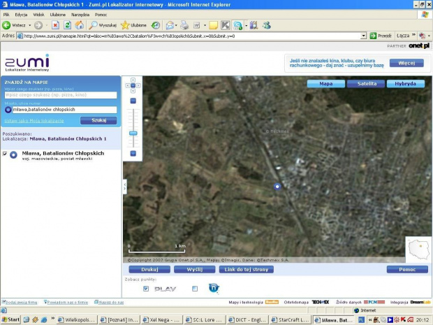This screenshot has height=325, width=433.
Task: Open Ulubione favorites star
Action: tap(125, 25)
